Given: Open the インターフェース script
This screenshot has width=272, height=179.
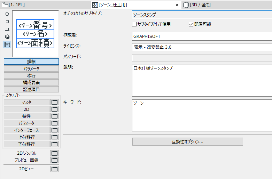Looking at the screenshot, I should coord(26,130).
